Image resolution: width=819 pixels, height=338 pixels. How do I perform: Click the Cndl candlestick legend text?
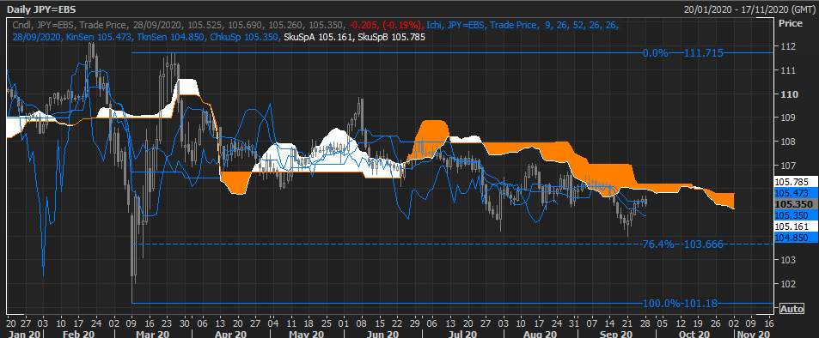(21, 25)
